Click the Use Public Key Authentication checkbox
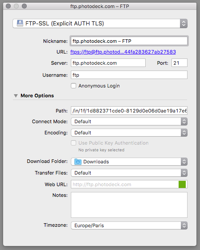Viewport: 200px width, 250px height. tap(73, 143)
